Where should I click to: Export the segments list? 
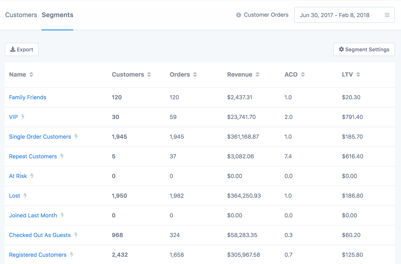(x=22, y=49)
